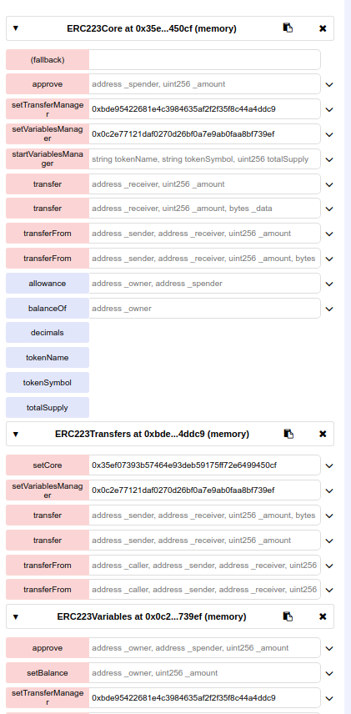The image size is (351, 714).
Task: Expand the balanceOf parameter chevron
Action: tap(329, 309)
